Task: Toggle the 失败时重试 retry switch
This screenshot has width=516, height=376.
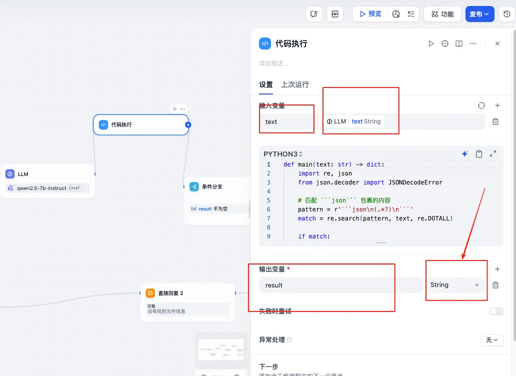Action: click(496, 311)
